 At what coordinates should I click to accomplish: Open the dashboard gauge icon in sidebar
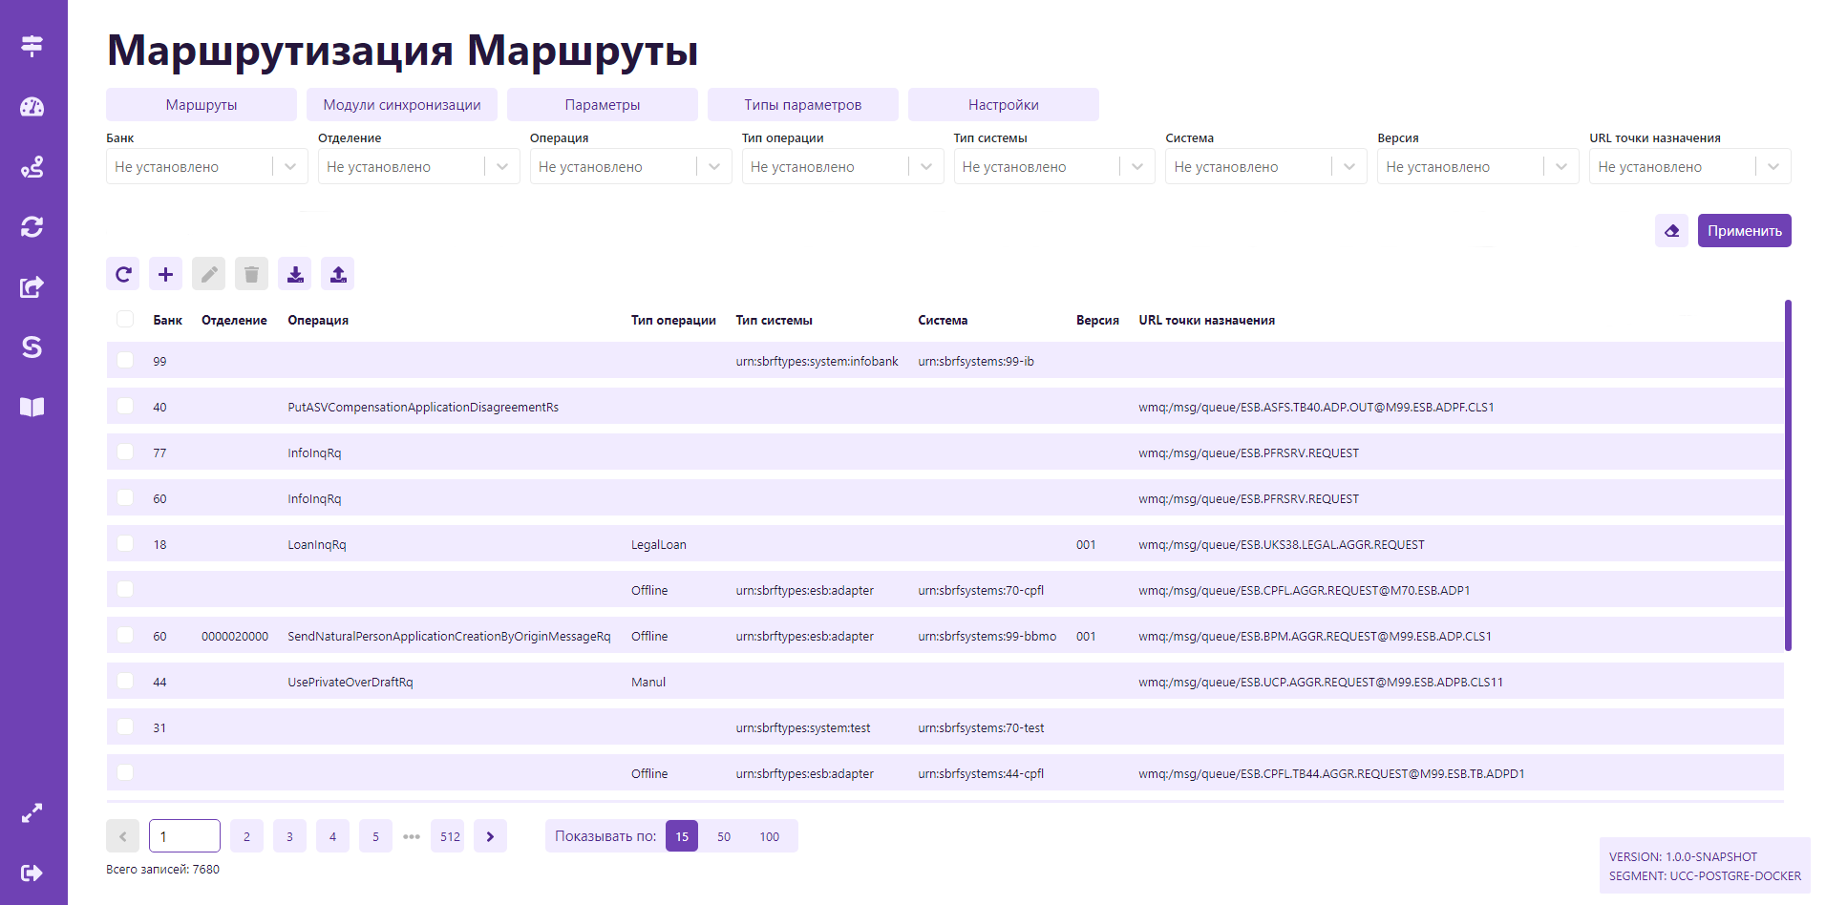[x=32, y=107]
